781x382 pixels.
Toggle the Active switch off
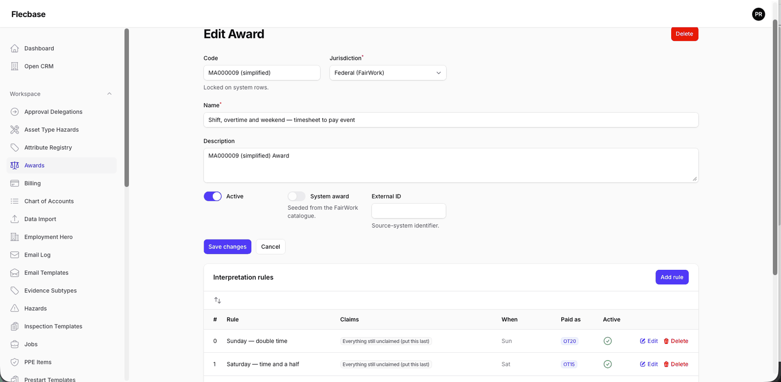coord(213,196)
